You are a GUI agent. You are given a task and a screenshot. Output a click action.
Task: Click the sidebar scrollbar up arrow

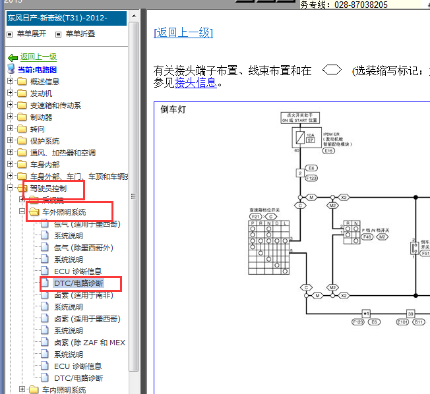point(134,15)
